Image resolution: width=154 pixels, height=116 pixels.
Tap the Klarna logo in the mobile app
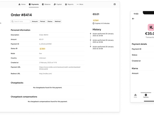151,27
